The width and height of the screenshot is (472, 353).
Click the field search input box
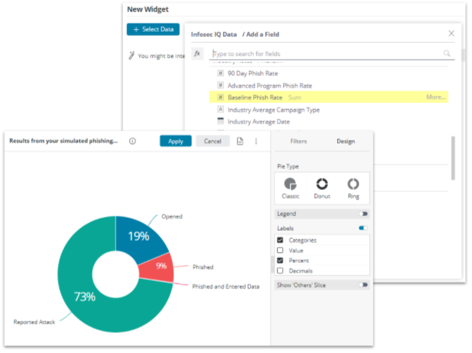pos(327,53)
